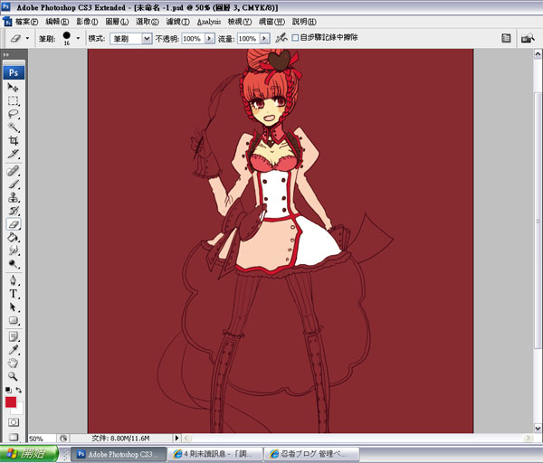Click the Windows 開始 Start button
Viewport: 543px width, 463px height.
click(x=30, y=454)
